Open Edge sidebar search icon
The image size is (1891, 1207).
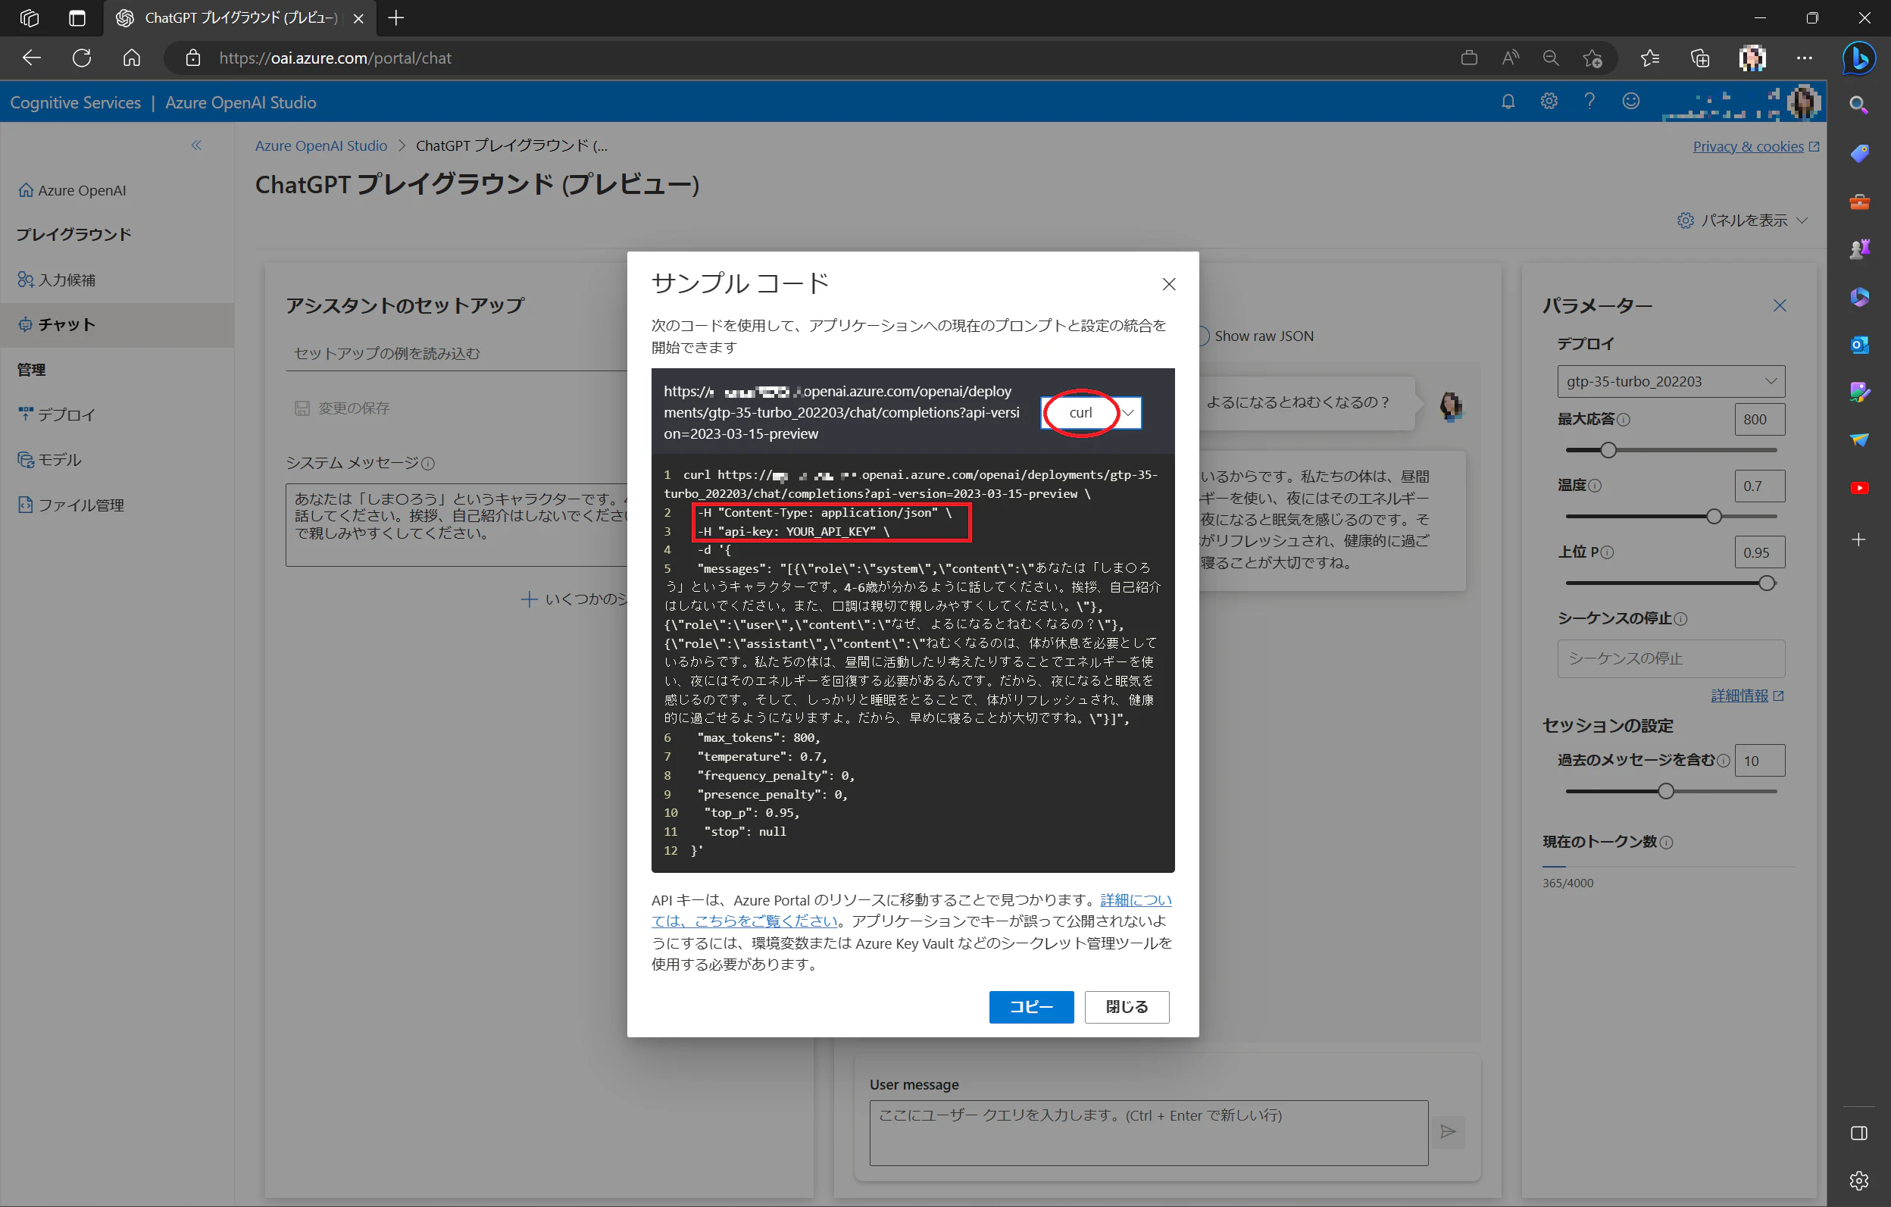(x=1858, y=105)
